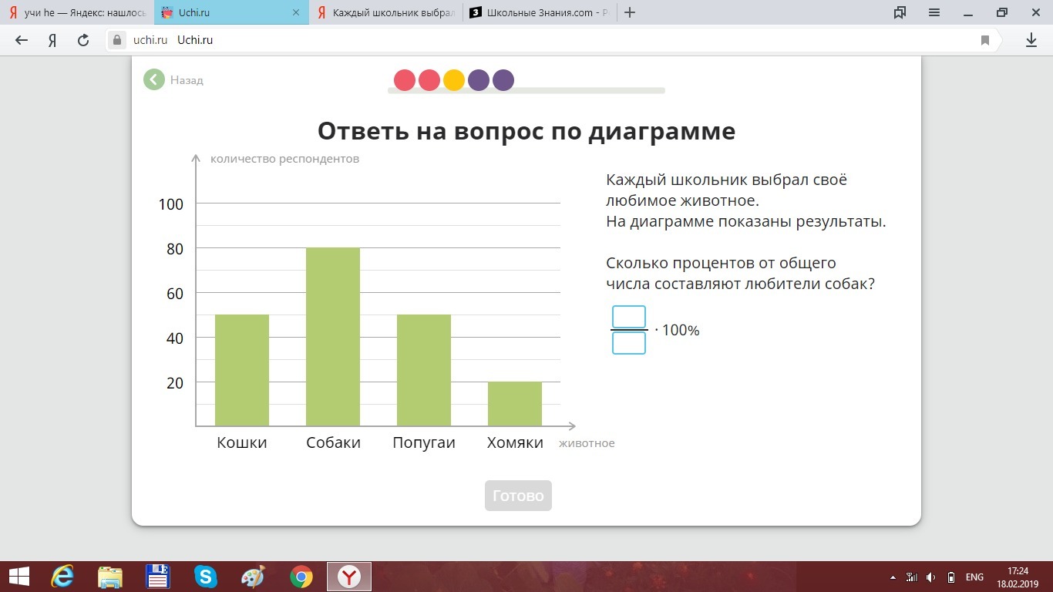Open Windows Start menu
Screen dimensions: 1053x592
(x=19, y=577)
